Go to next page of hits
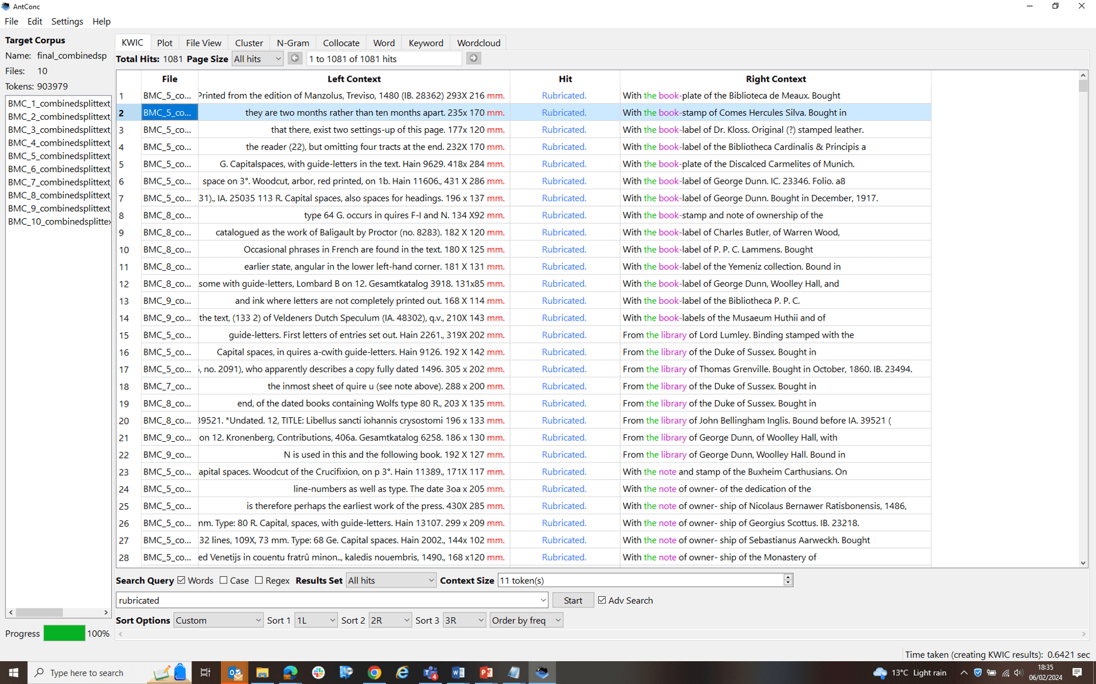The height and width of the screenshot is (684, 1096). 473,59
